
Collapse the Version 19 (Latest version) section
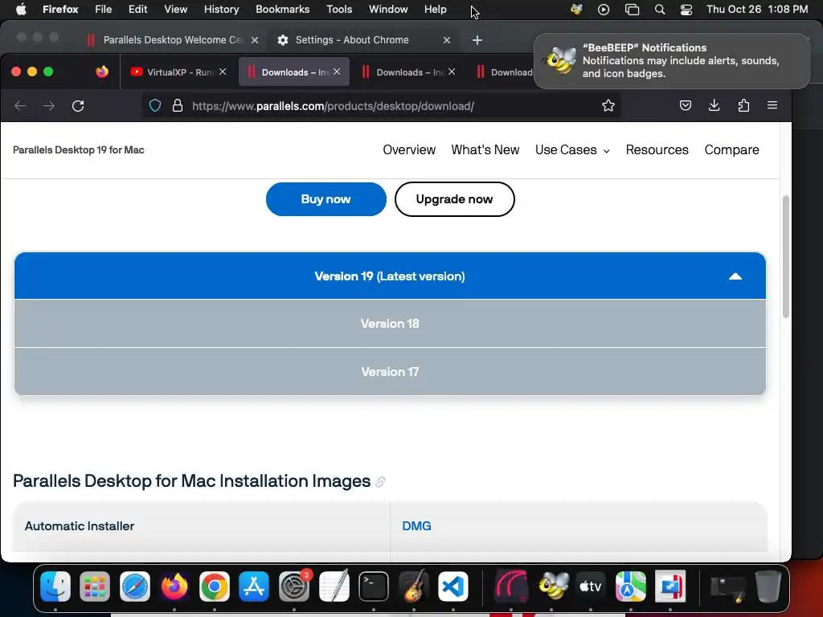390,276
